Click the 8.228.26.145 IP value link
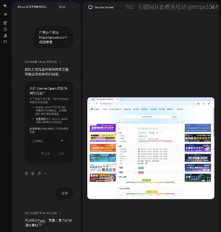The width and height of the screenshot is (221, 232). [145, 128]
